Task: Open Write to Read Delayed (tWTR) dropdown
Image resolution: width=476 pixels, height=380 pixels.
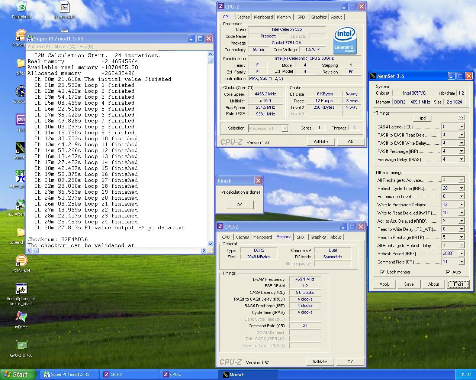Action: pos(461,213)
